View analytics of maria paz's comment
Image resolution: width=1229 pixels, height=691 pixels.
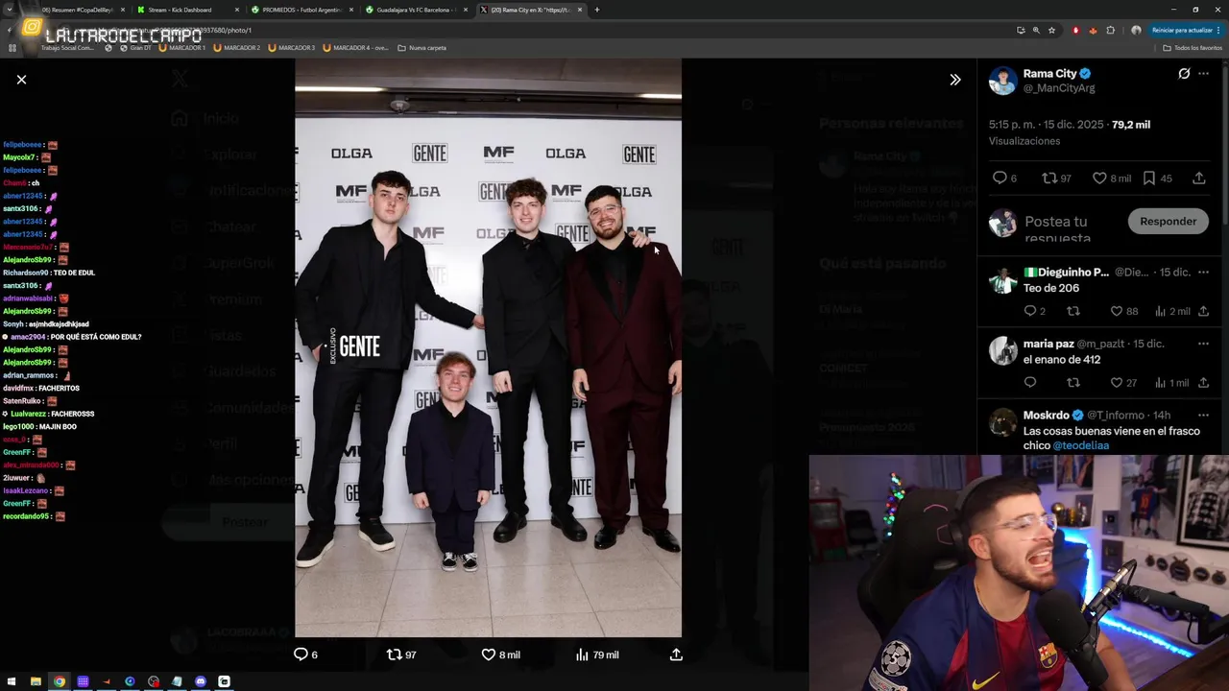click(x=1171, y=383)
